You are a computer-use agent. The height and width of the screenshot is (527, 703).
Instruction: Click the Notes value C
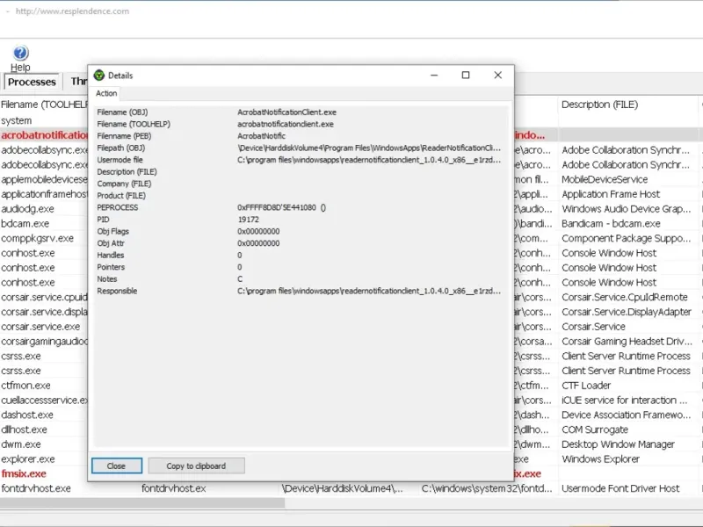click(x=240, y=278)
